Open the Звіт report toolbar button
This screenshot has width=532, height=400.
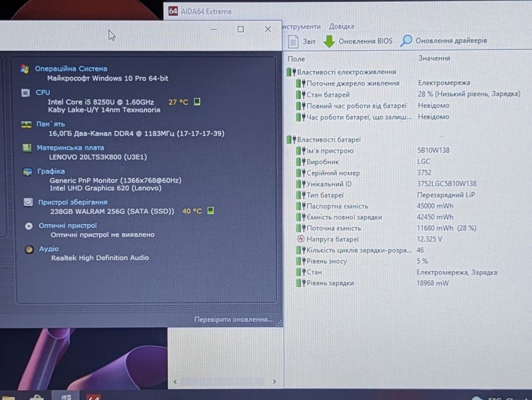click(302, 41)
